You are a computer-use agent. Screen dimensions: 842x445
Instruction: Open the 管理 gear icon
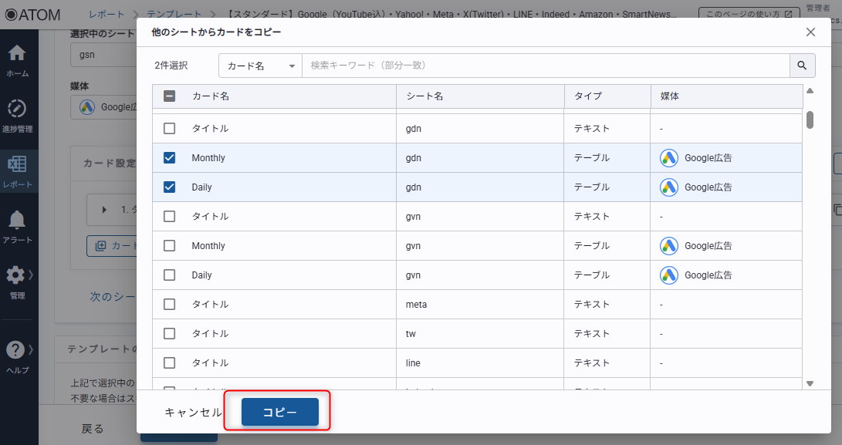pyautogui.click(x=16, y=278)
